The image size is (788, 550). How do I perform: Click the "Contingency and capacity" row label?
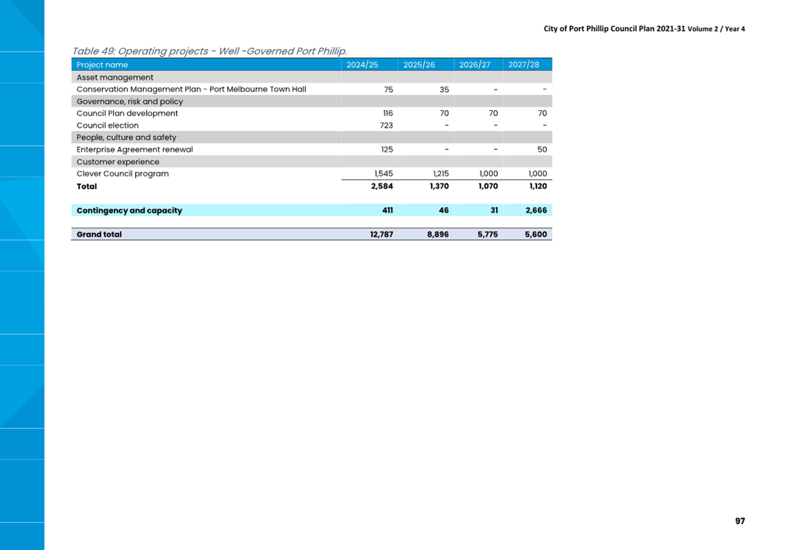[x=129, y=210]
